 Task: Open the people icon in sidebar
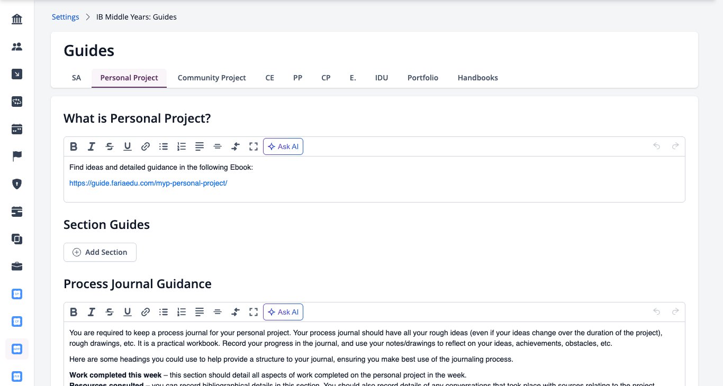point(17,47)
